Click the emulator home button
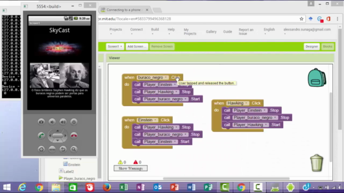 (x=41, y=149)
